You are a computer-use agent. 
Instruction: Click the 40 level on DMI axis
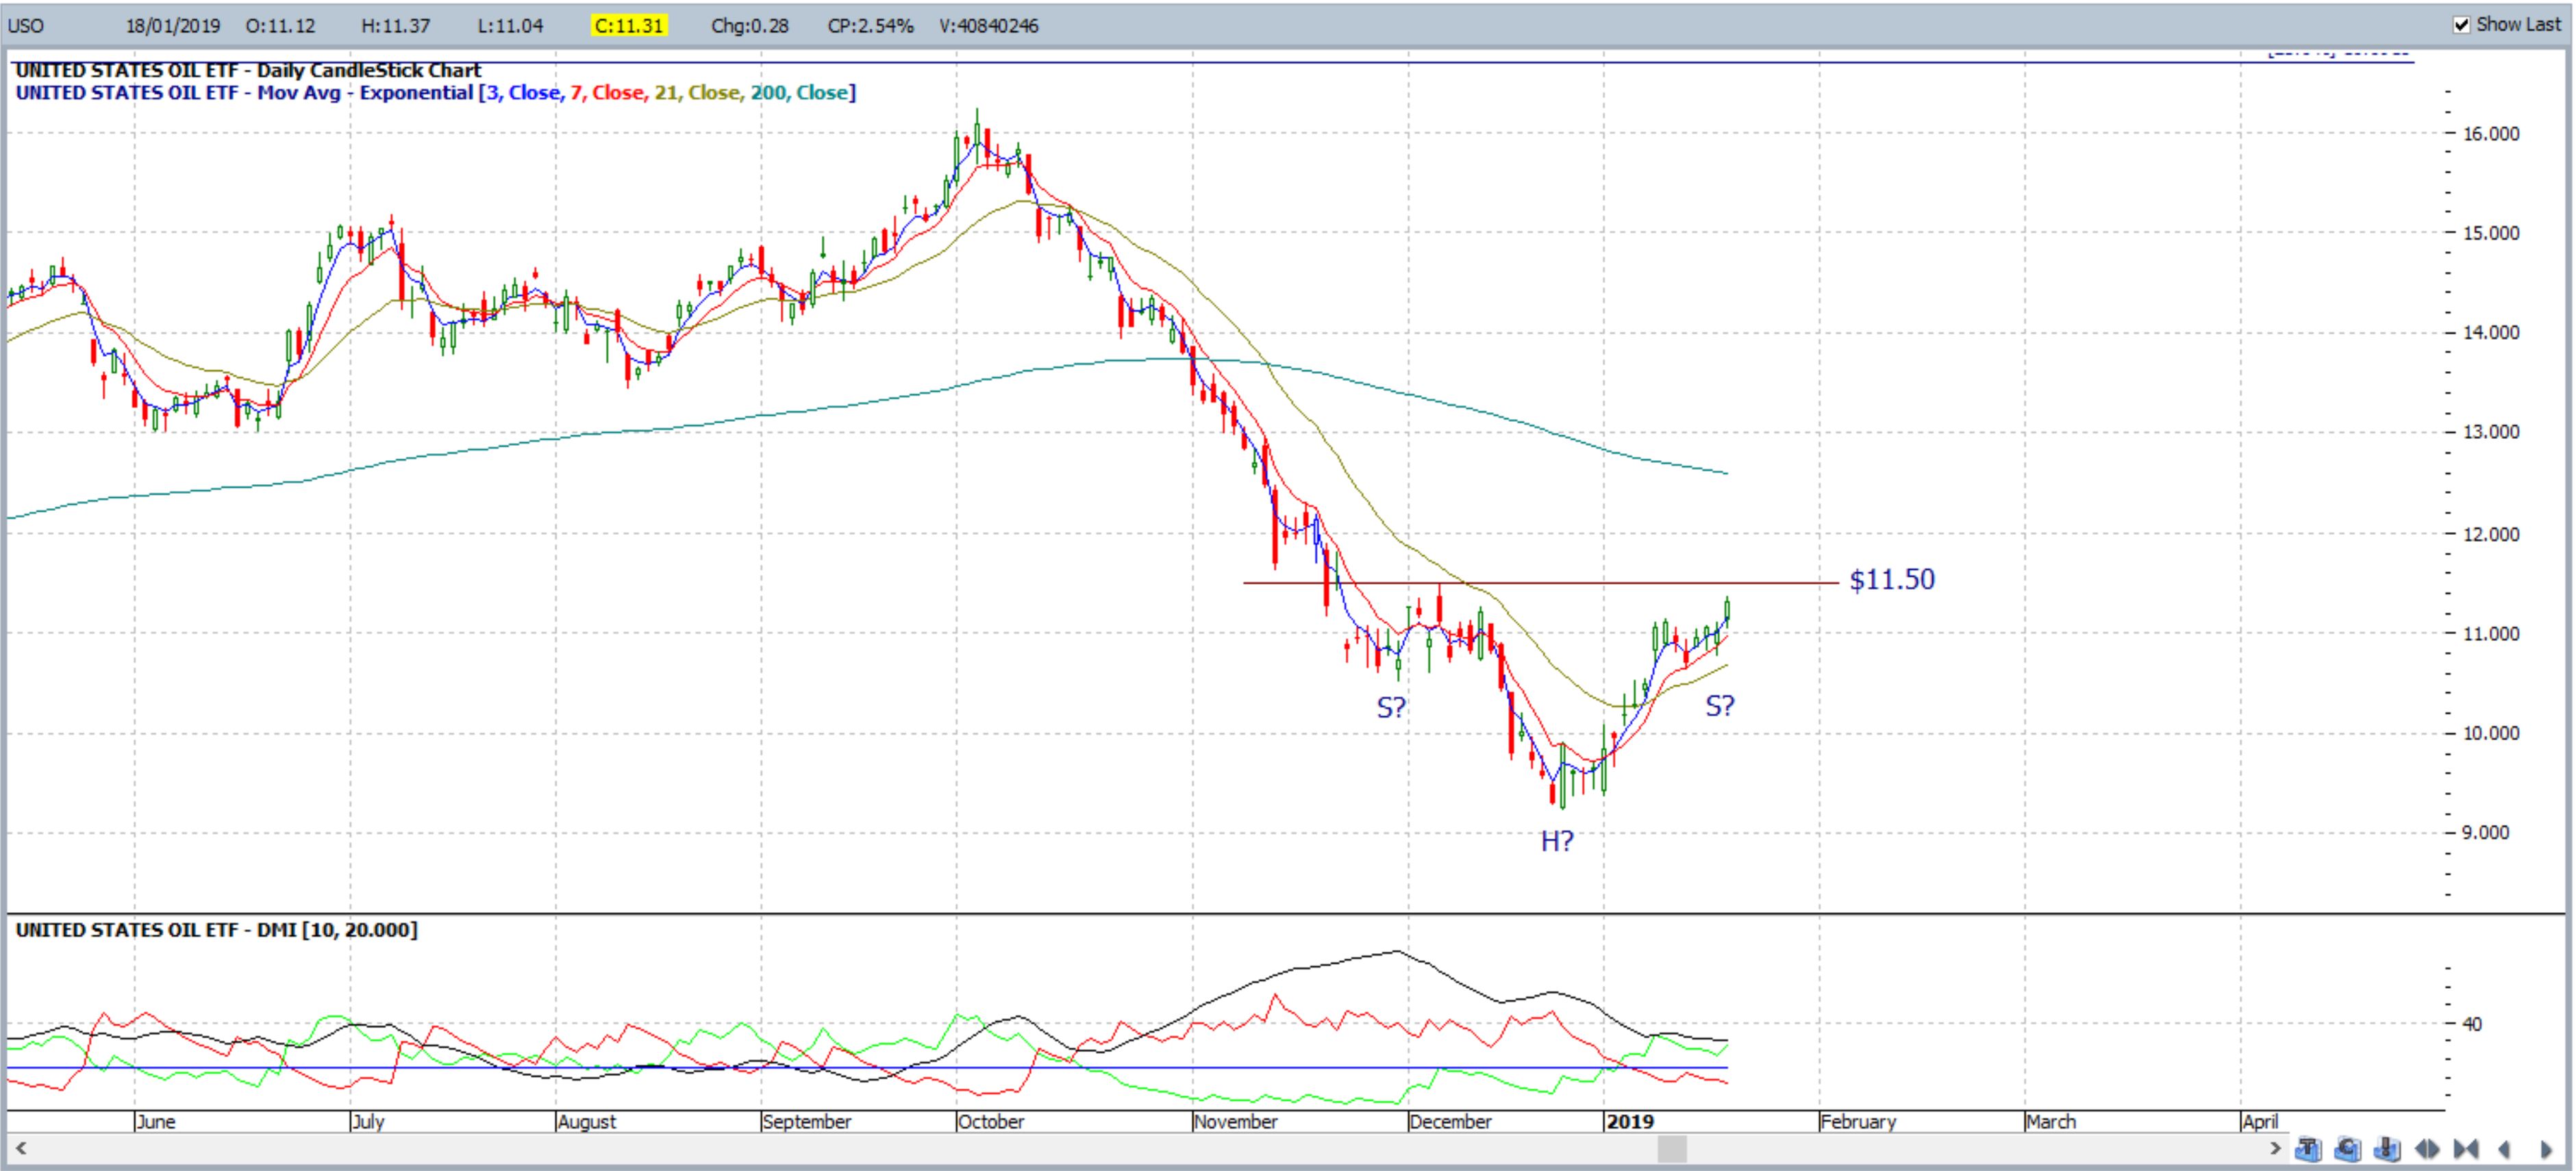(2472, 1023)
